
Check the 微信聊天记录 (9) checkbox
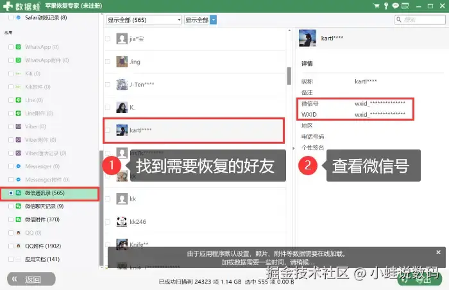click(x=11, y=206)
